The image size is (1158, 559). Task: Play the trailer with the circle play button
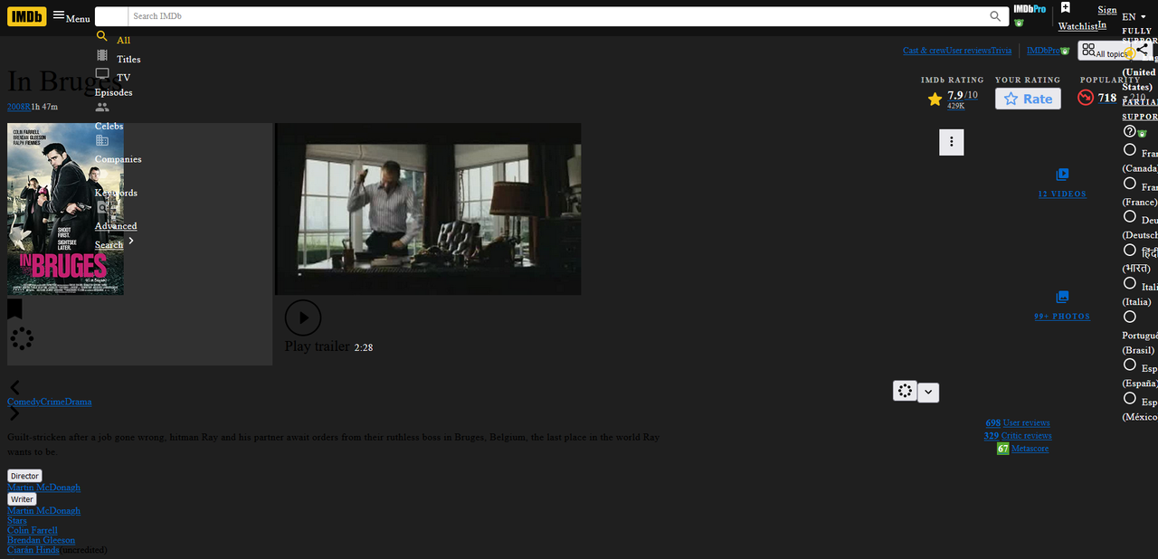click(x=303, y=317)
